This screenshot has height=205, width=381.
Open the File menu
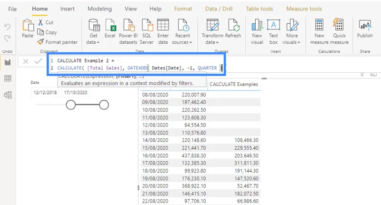[12, 9]
